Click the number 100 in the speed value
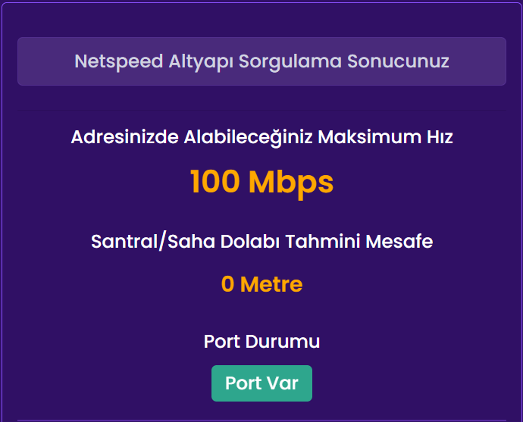This screenshot has width=523, height=422. pyautogui.click(x=215, y=182)
